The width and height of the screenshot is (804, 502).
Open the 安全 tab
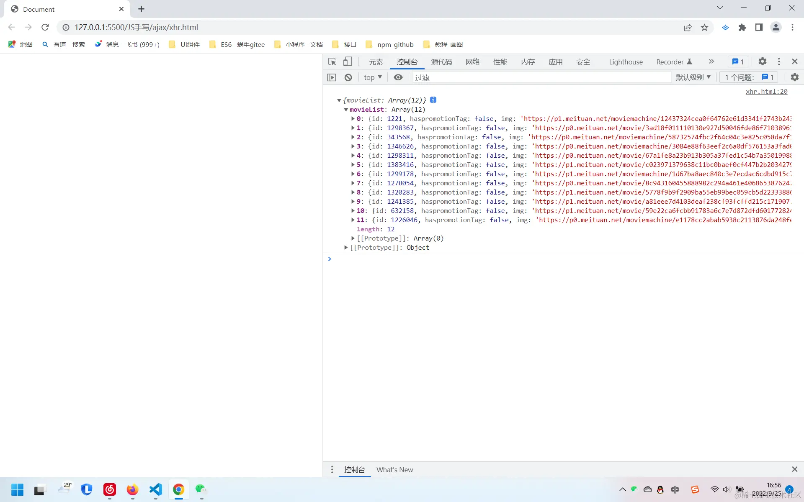(583, 62)
